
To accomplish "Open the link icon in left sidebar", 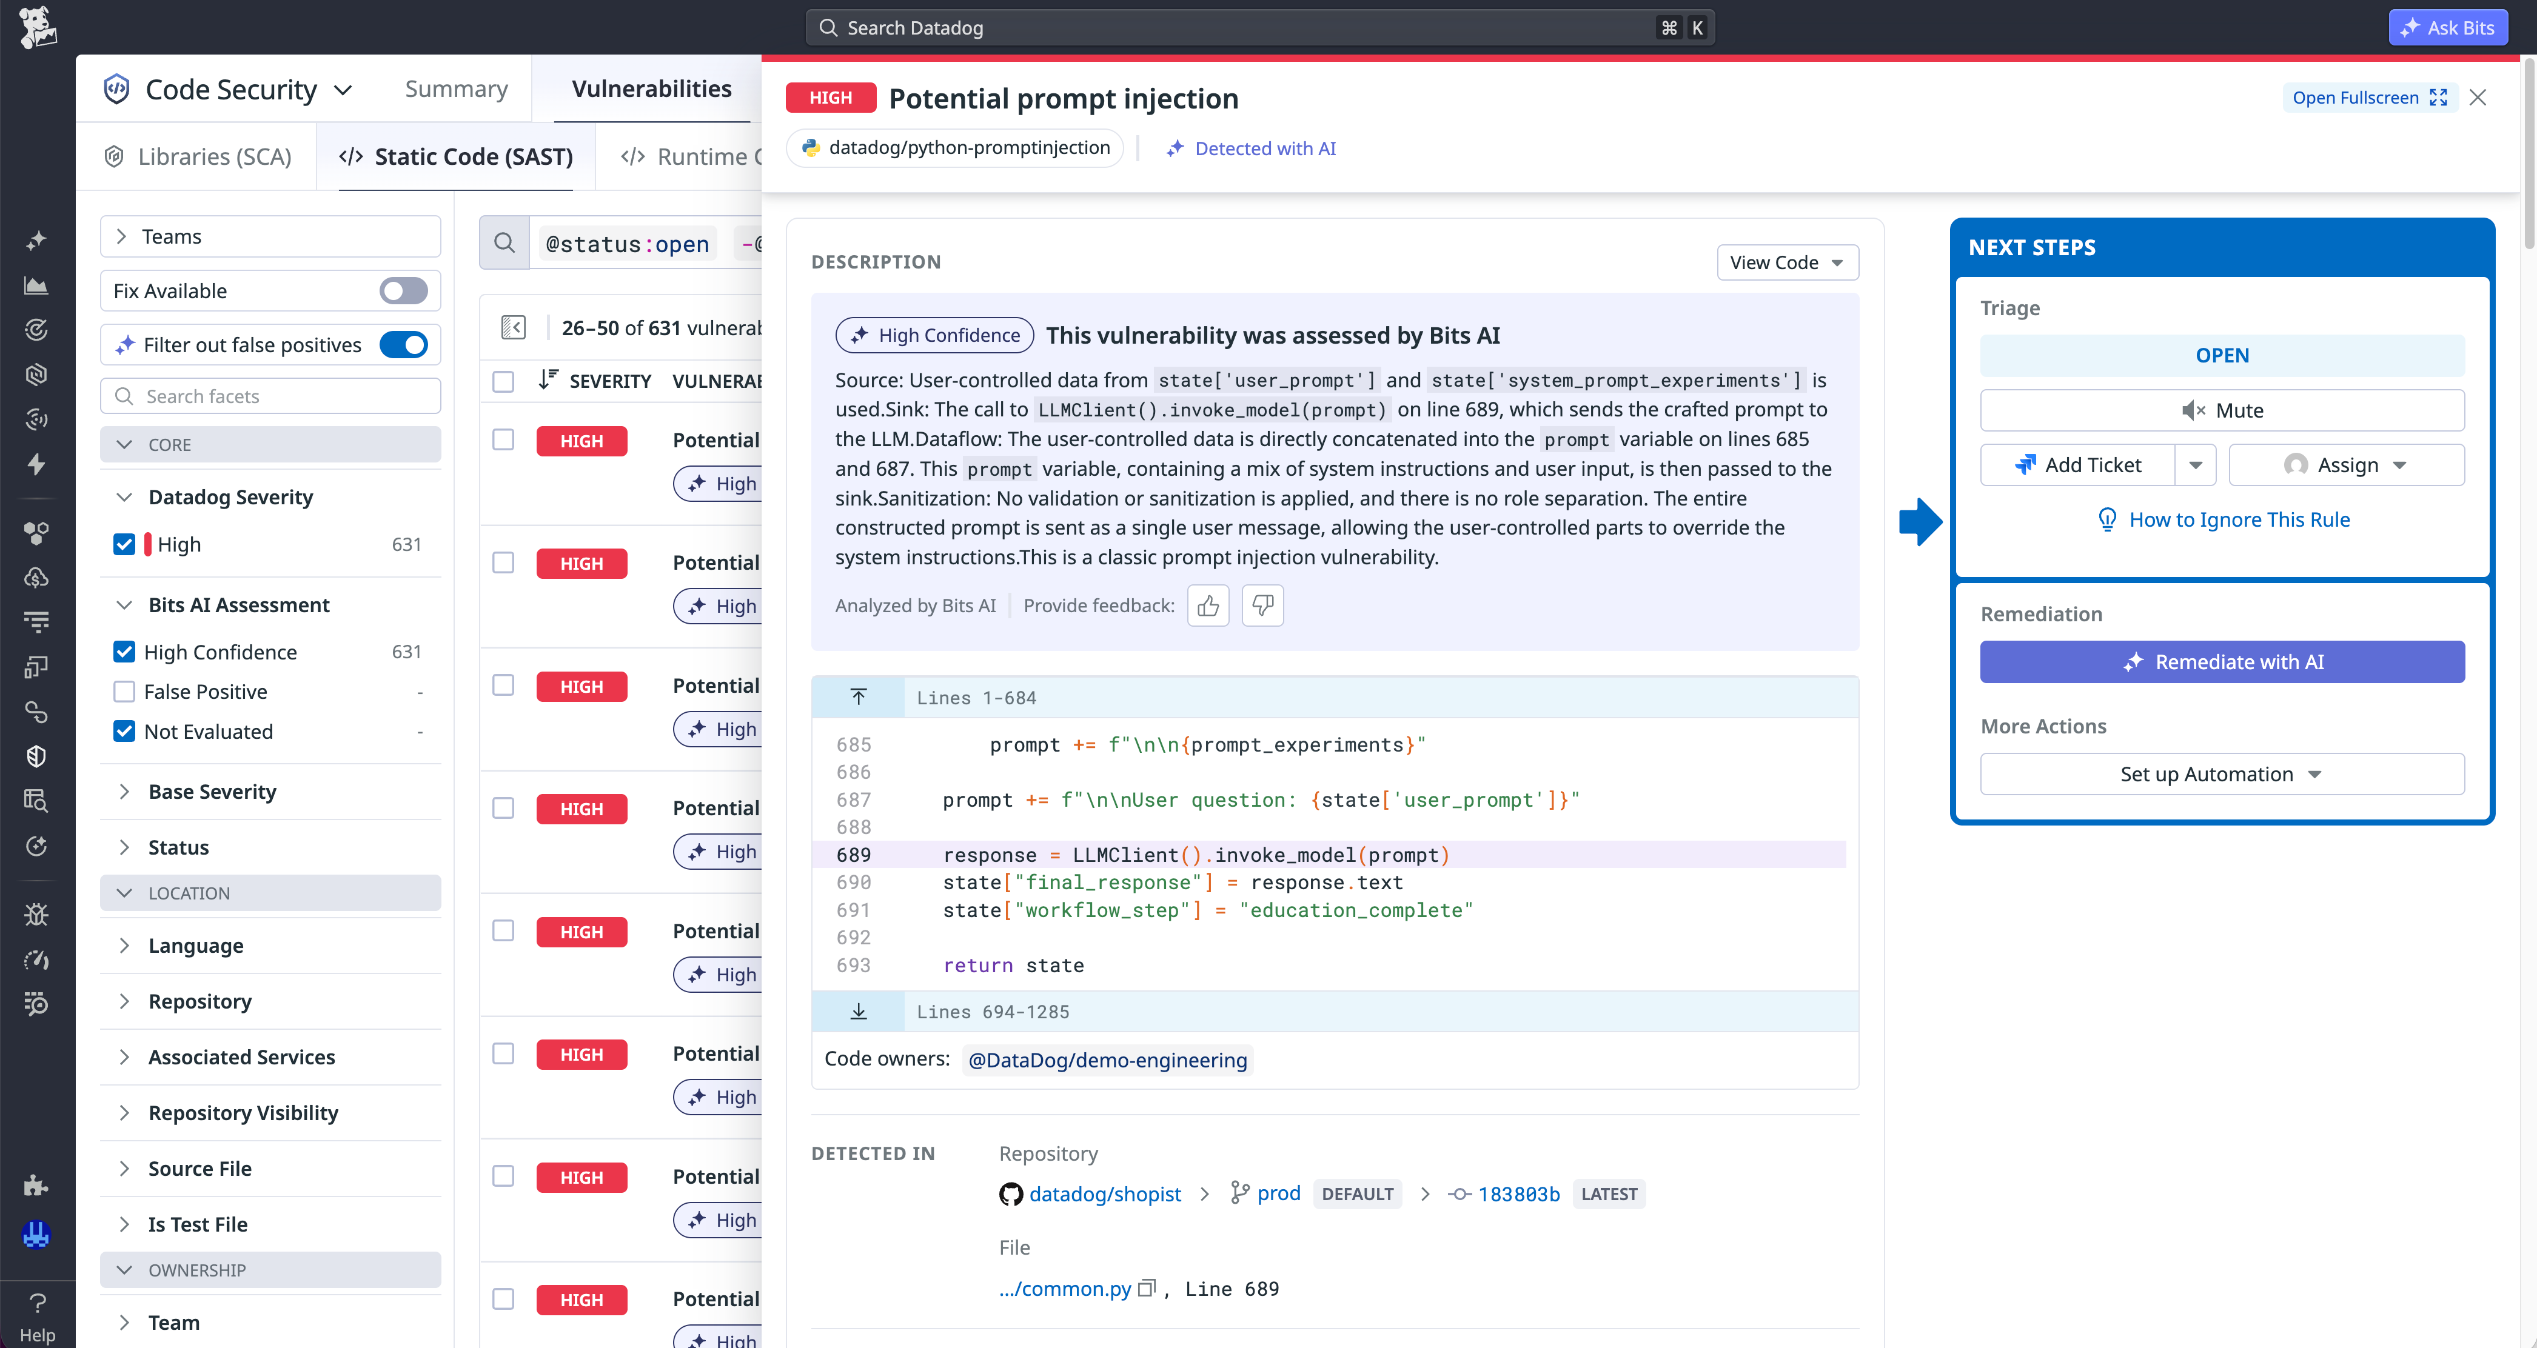I will click(x=36, y=712).
